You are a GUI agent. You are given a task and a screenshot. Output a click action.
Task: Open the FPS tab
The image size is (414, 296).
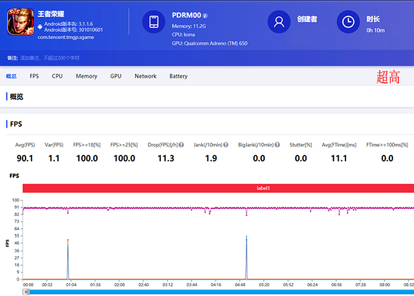coord(34,76)
